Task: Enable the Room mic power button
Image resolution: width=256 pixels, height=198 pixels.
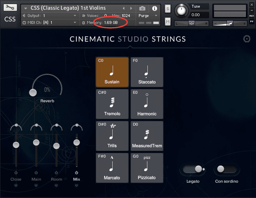Action: point(57,173)
